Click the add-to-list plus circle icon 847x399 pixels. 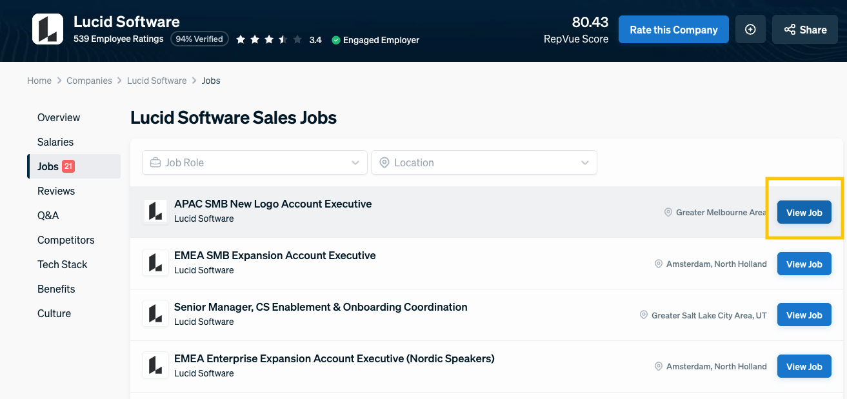pos(750,30)
